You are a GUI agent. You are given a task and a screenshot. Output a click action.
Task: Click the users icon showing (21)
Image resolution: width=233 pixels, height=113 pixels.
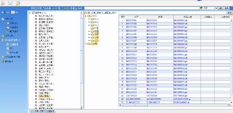(3, 12)
